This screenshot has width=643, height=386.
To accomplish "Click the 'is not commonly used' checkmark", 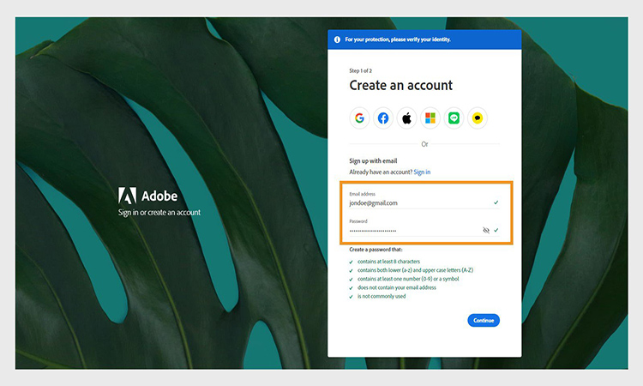I will pos(351,296).
